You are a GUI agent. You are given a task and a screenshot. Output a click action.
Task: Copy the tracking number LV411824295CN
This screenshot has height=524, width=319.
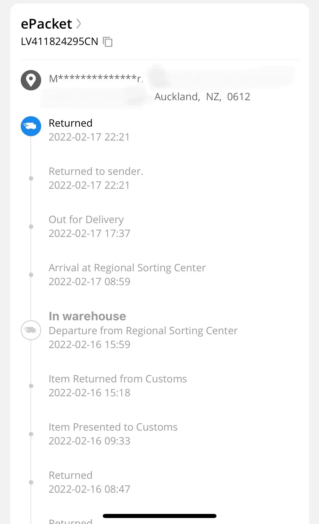point(108,42)
